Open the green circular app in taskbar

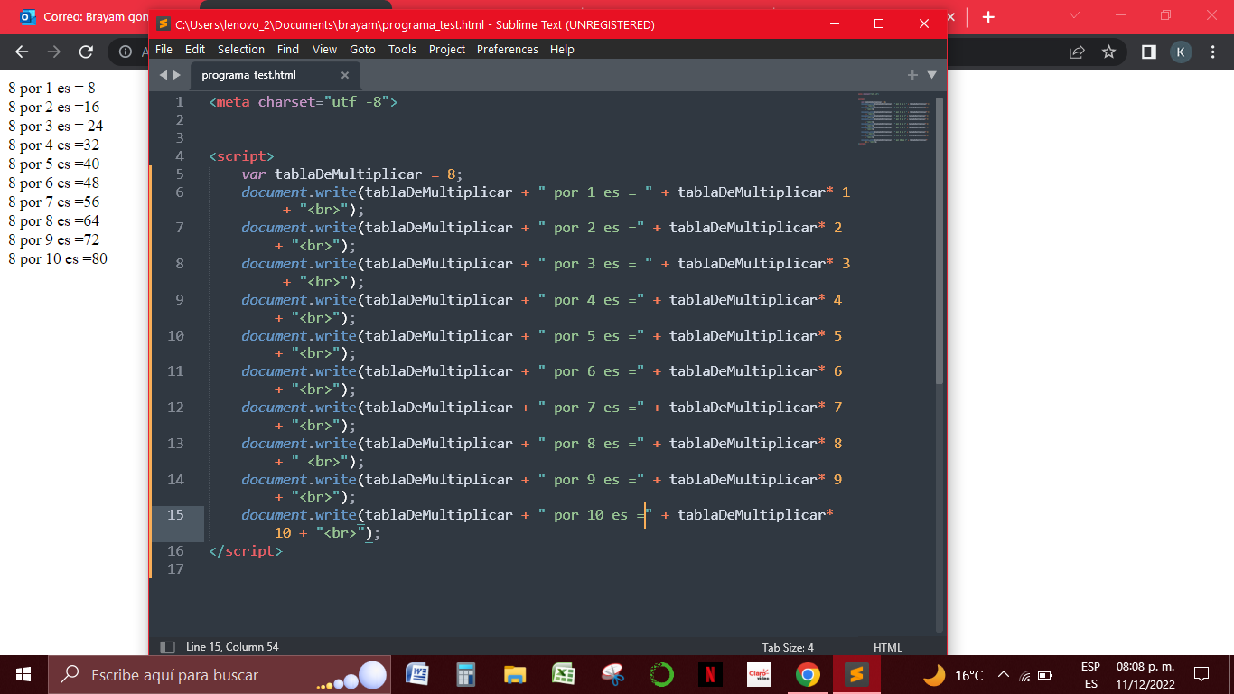point(661,675)
